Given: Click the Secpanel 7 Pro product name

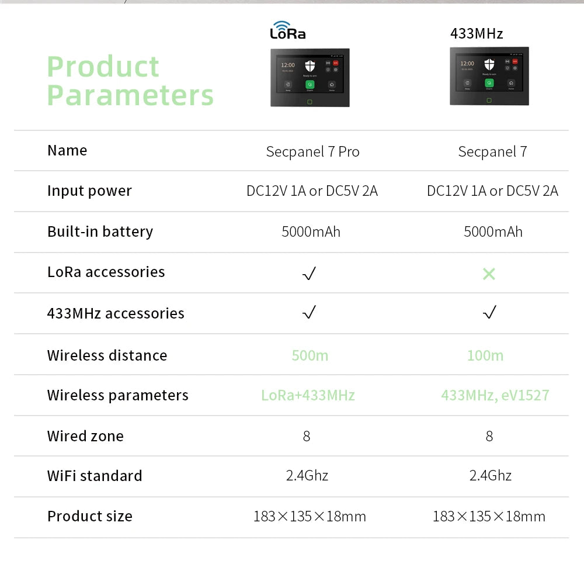Looking at the screenshot, I should tap(312, 152).
